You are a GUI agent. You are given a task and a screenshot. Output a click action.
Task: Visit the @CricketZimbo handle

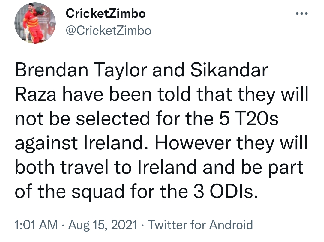click(x=109, y=31)
